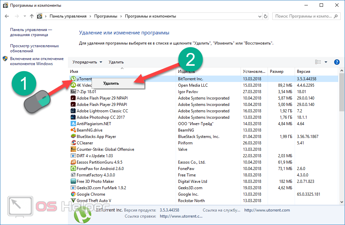Click Удалить in the toolbar
This screenshot has height=225, width=345.
click(x=116, y=62)
